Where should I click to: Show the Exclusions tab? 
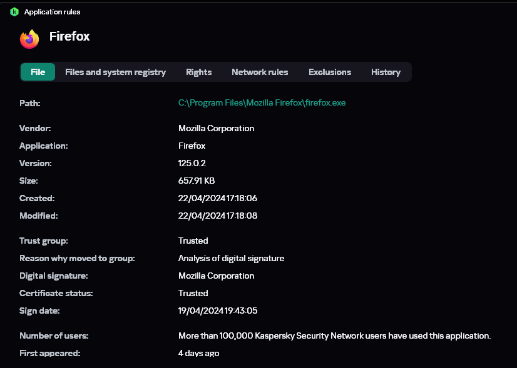click(x=330, y=72)
